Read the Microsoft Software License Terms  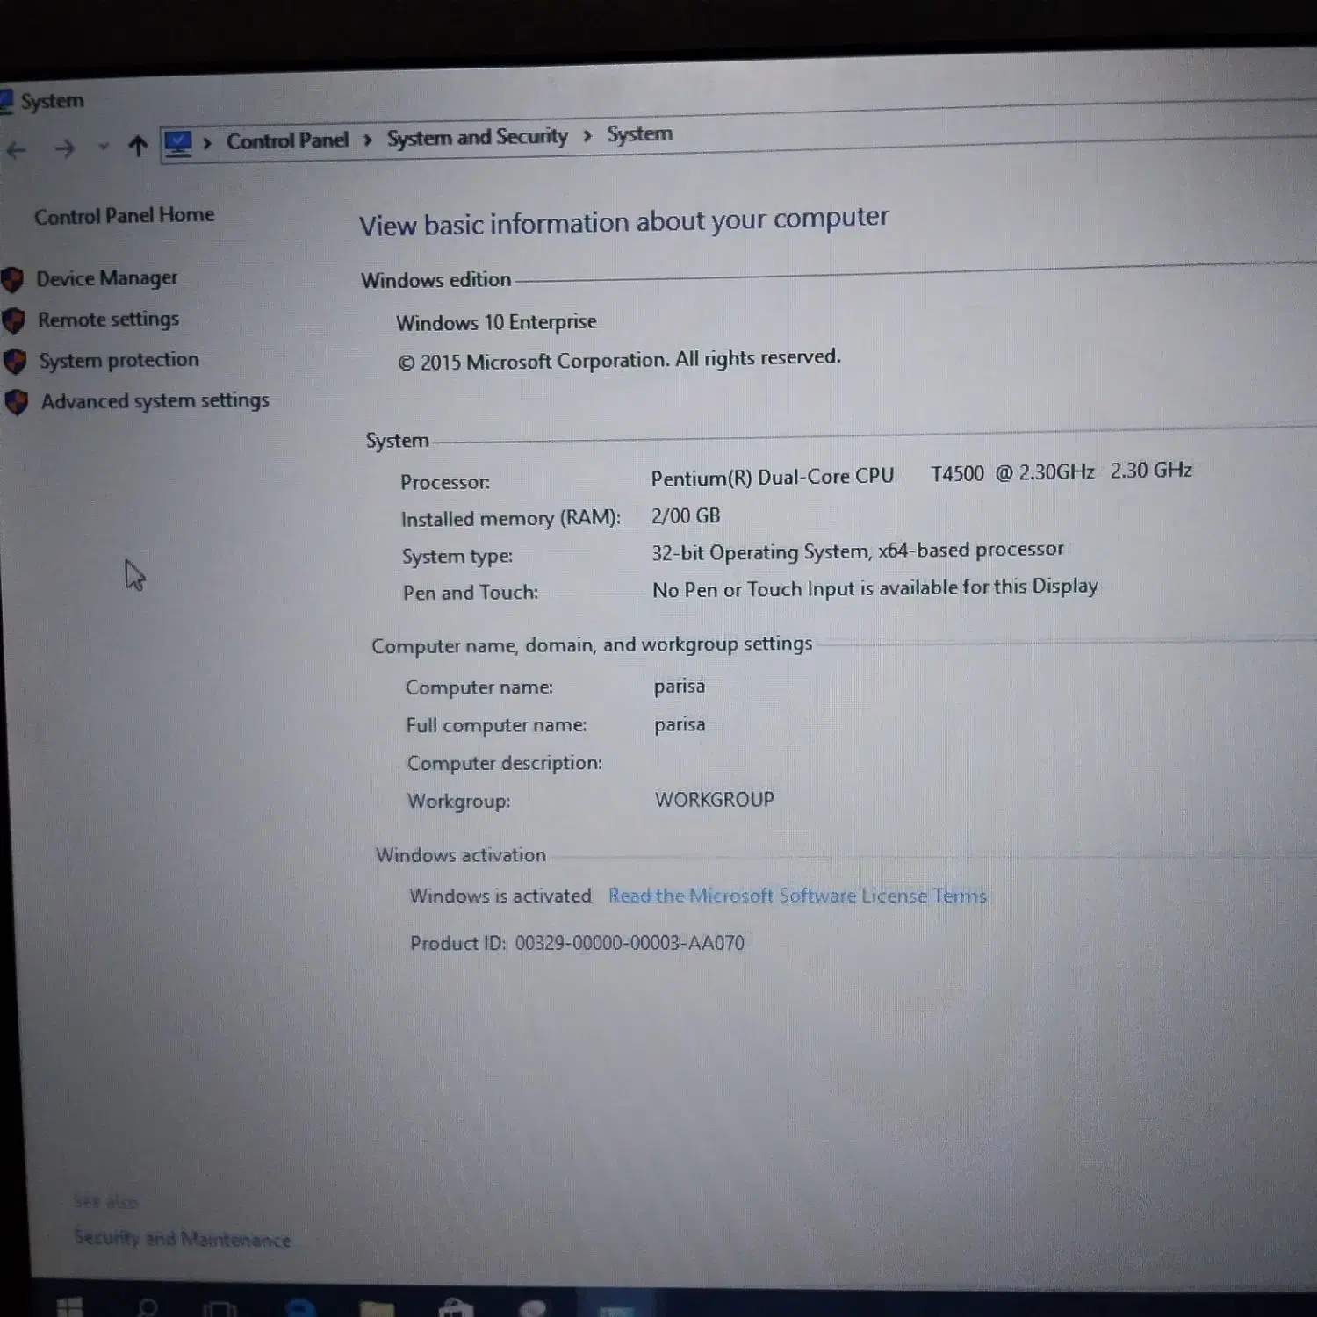pyautogui.click(x=797, y=896)
